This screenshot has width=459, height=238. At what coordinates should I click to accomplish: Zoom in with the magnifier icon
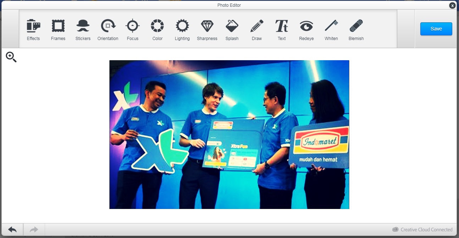11,57
